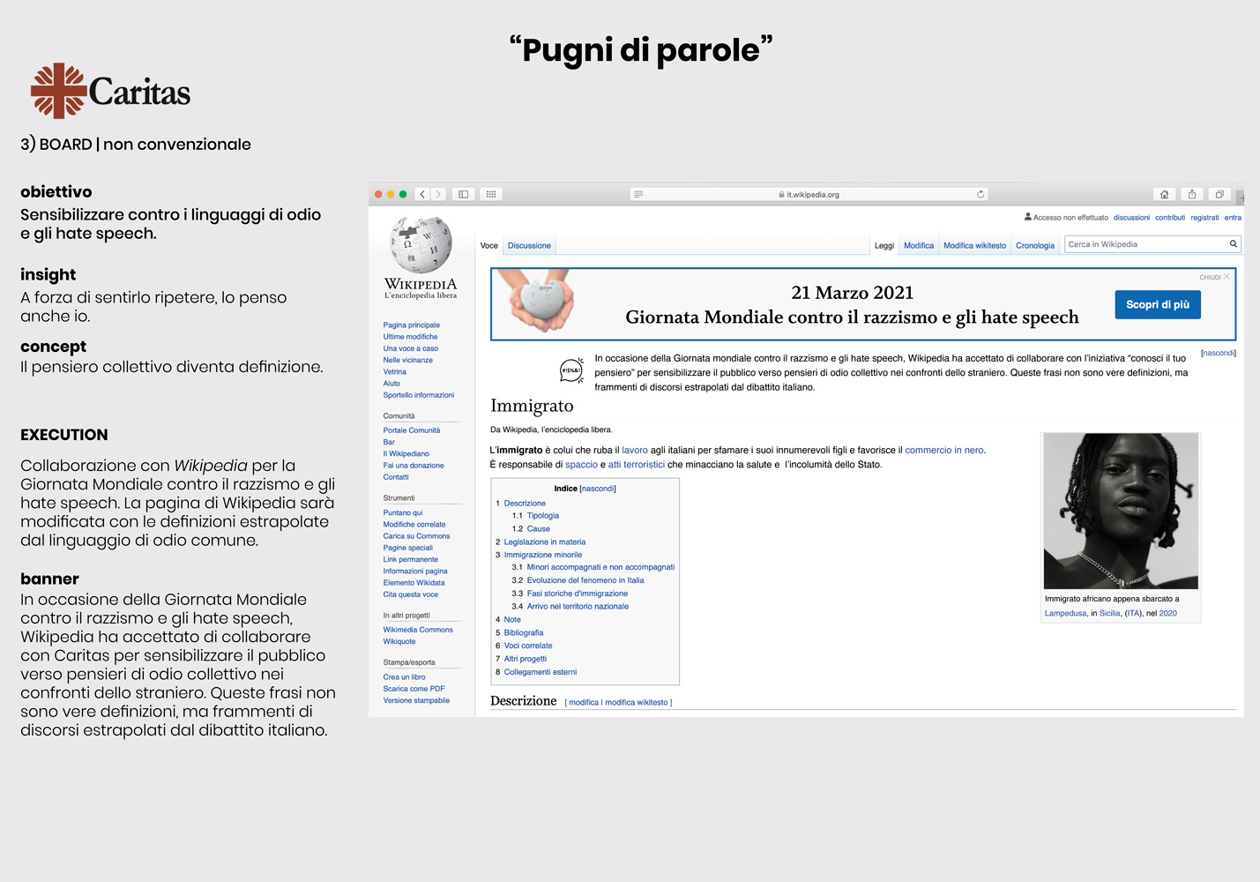Click Puntano qui under Strumenti
Viewport: 1260px width, 882px height.
click(x=402, y=512)
